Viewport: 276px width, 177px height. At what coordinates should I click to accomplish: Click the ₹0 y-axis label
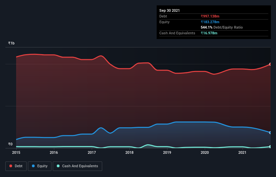point(10,144)
